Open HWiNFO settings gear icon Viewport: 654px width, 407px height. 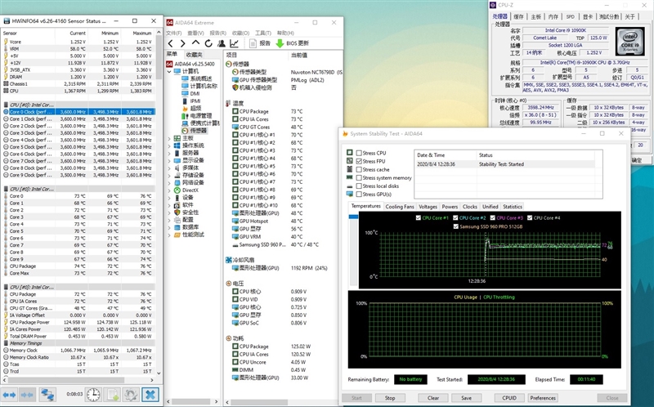(132, 394)
